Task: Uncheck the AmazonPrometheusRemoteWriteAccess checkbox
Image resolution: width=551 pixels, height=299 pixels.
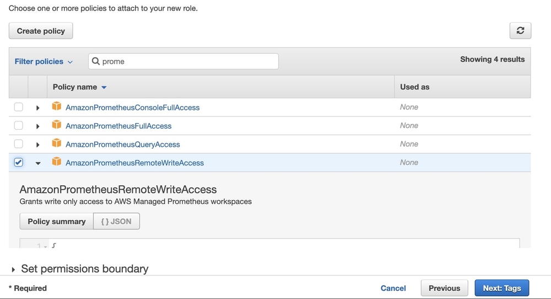Action: tap(18, 162)
